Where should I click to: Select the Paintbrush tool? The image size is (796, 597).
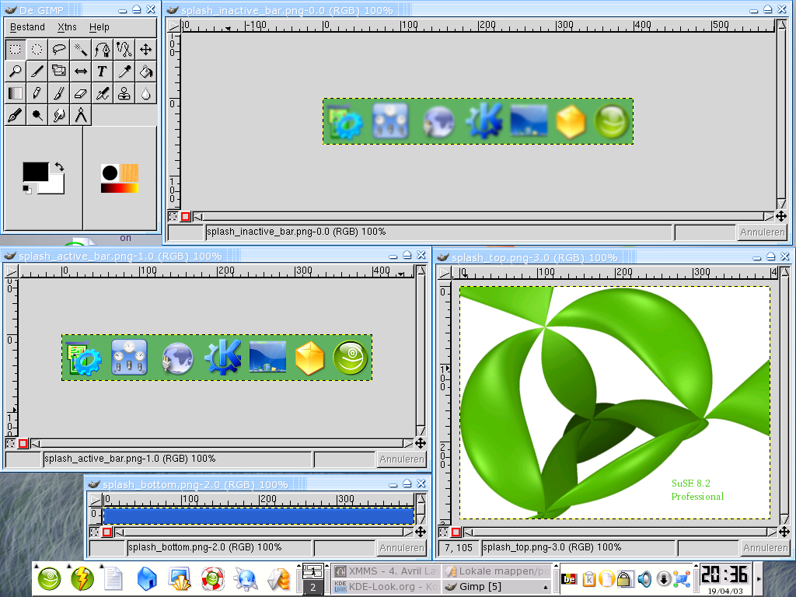point(59,93)
